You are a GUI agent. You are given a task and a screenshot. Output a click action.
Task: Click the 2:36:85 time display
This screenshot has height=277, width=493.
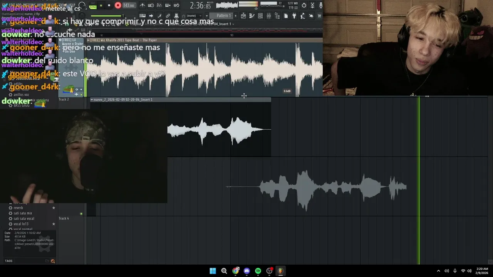pos(200,5)
